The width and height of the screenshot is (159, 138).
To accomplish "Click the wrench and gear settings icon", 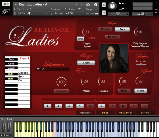I will pos(6,4).
